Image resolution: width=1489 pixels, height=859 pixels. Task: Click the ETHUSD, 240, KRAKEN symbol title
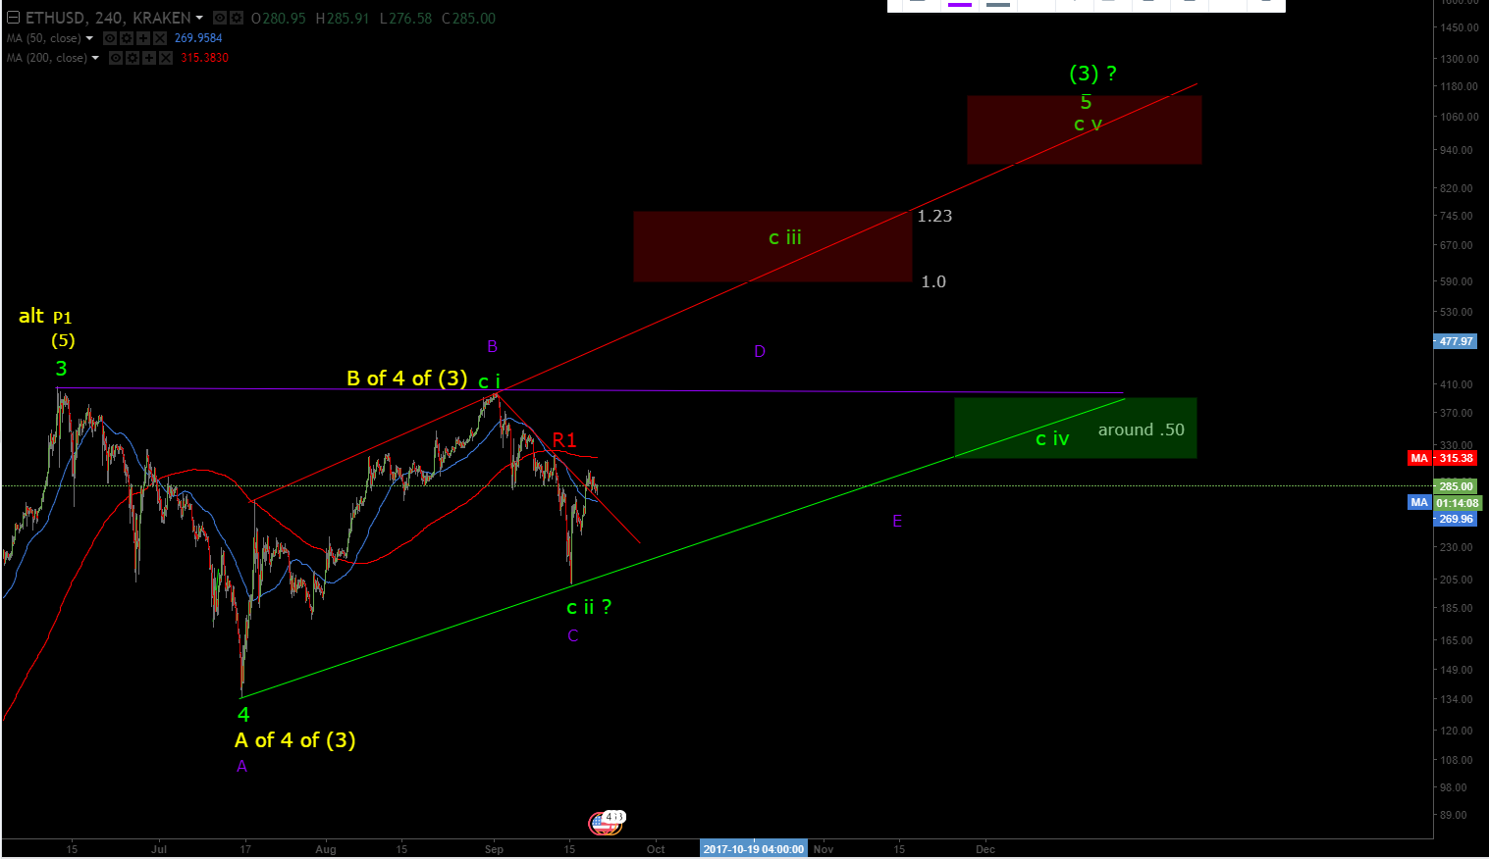coord(108,18)
